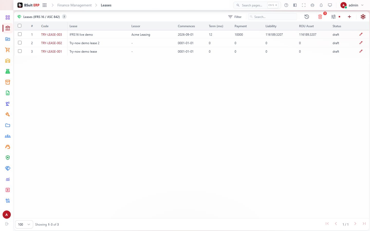This screenshot has height=231, width=370.
Task: Tick the select-all checkbox in the table header
Action: [20, 26]
